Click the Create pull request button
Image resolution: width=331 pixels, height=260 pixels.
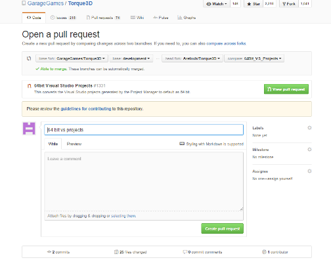[x=222, y=228]
